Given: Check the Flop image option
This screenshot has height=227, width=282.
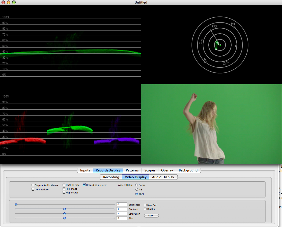Looking at the screenshot, I should point(64,192).
